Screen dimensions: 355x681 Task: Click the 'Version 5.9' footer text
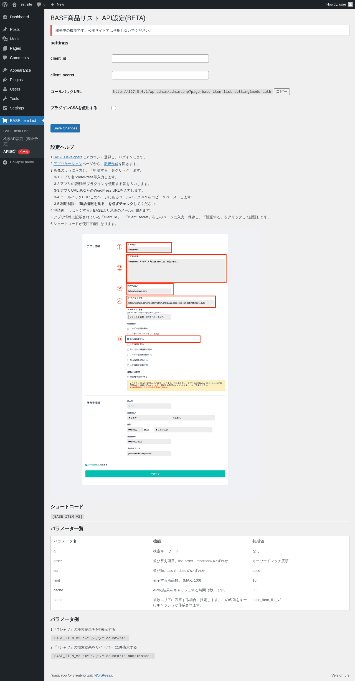tap(340, 675)
